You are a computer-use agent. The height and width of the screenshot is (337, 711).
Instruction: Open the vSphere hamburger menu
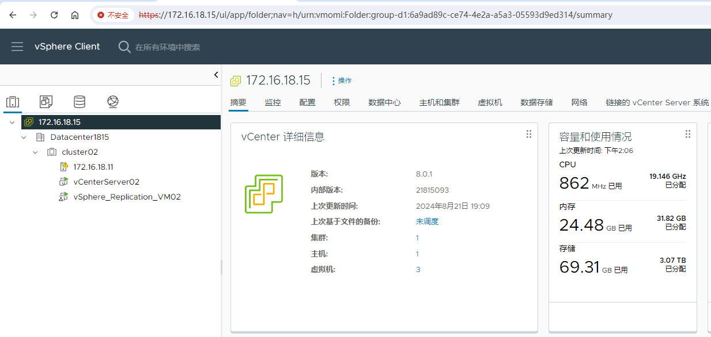pyautogui.click(x=17, y=47)
